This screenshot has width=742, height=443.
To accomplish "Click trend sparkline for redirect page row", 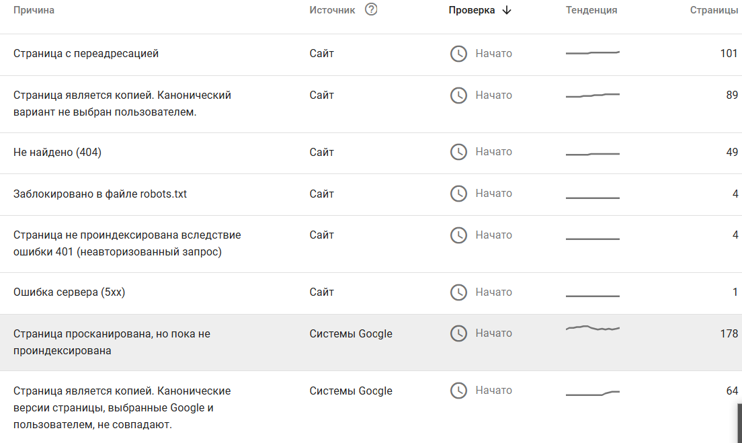I will (592, 52).
